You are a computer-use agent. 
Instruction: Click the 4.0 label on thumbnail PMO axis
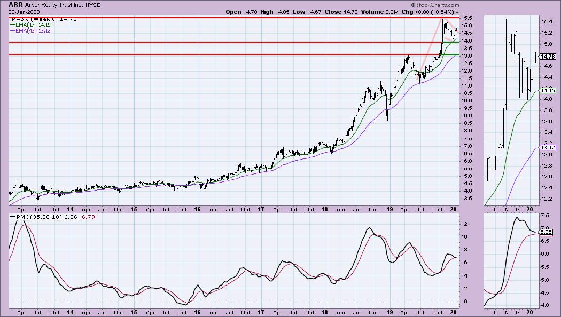pos(546,305)
